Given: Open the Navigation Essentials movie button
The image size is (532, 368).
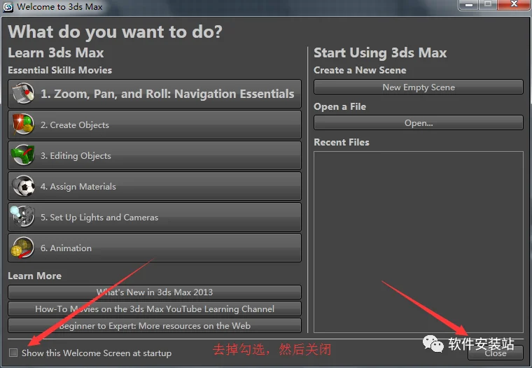Looking at the screenshot, I should [x=155, y=94].
